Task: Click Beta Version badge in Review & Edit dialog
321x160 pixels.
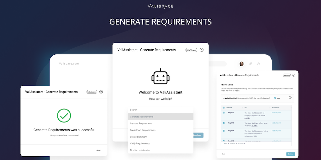Action: click(x=287, y=75)
